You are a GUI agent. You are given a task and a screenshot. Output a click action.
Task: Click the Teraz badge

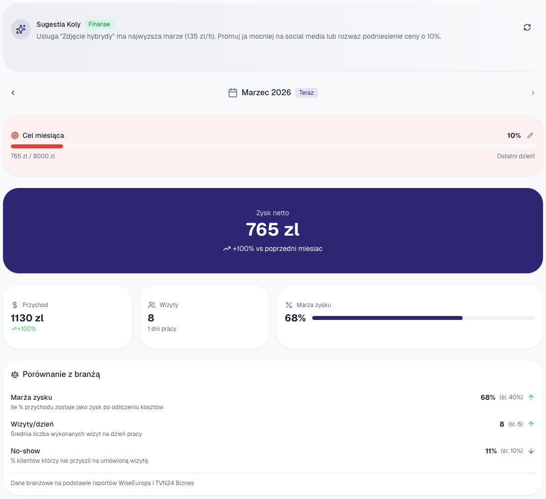point(306,92)
